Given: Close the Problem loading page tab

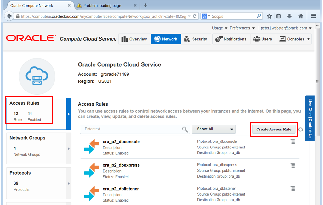Looking at the screenshot, I should (135, 6).
